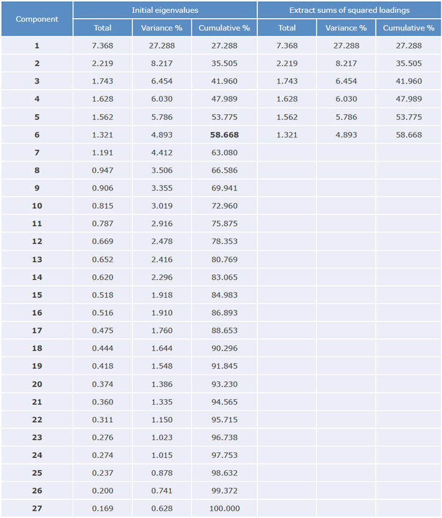
Task: Select the Initial eigenvalues group header
Action: (x=165, y=10)
